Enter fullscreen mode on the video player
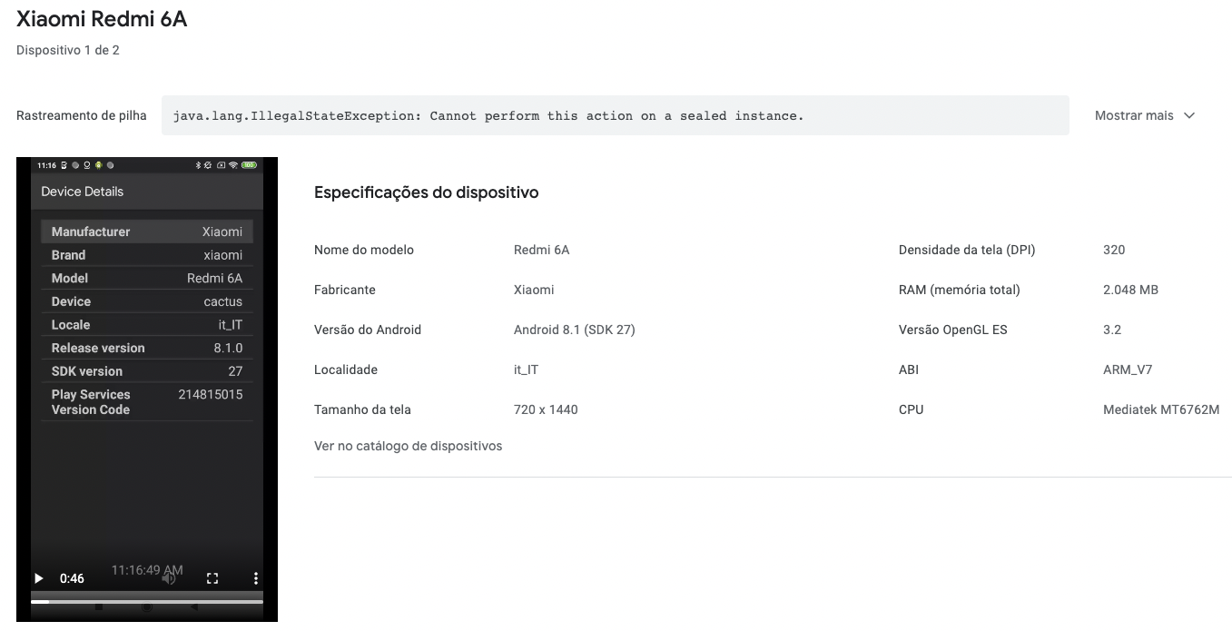The image size is (1232, 631). (x=212, y=578)
